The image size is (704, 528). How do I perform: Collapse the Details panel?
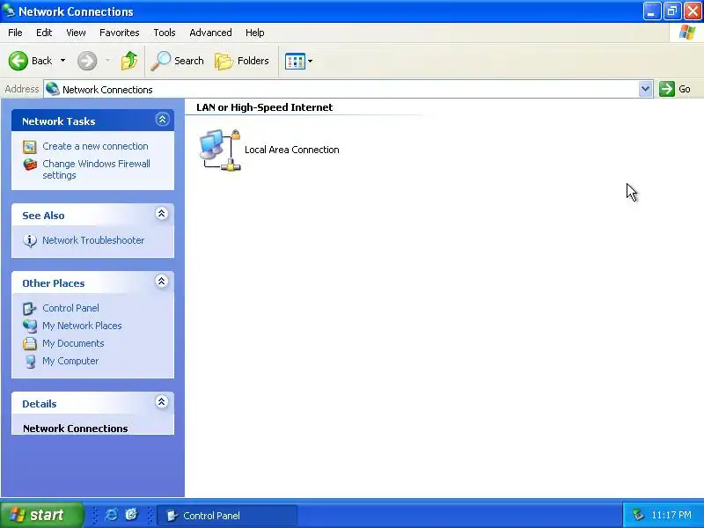coord(162,401)
